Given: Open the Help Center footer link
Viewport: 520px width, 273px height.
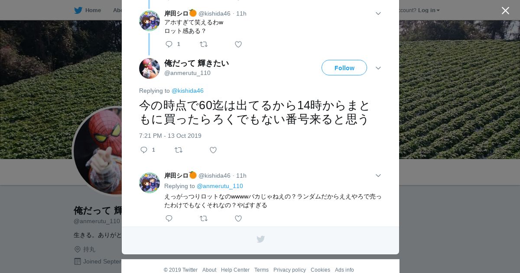Looking at the screenshot, I should 235,270.
